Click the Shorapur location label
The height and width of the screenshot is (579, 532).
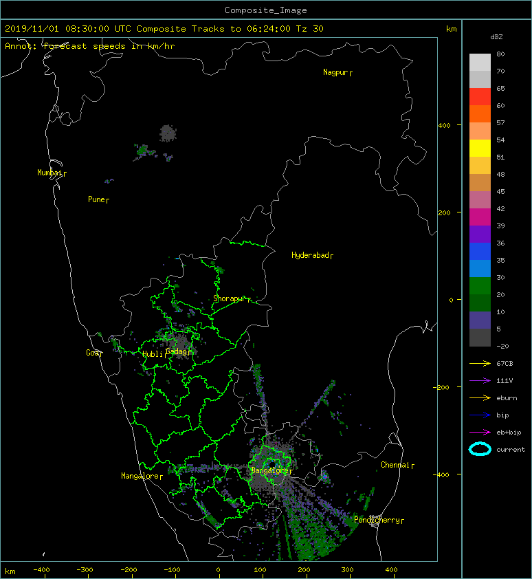pos(230,298)
